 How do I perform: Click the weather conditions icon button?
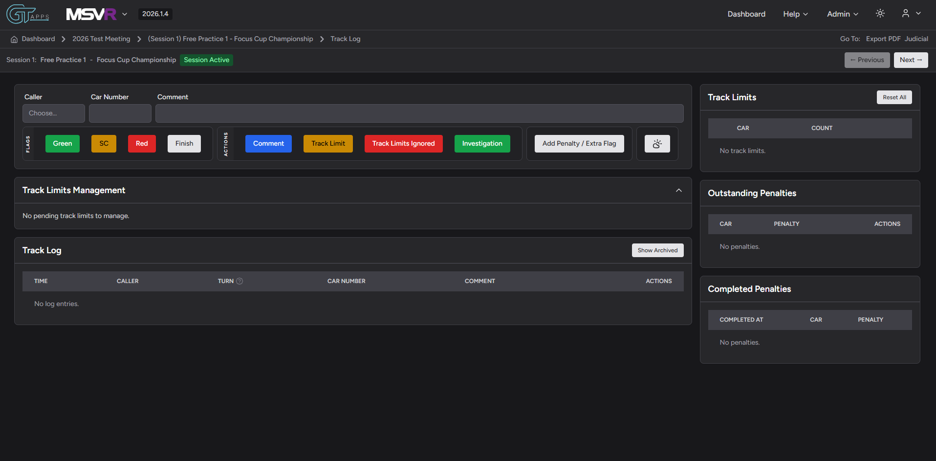657,144
